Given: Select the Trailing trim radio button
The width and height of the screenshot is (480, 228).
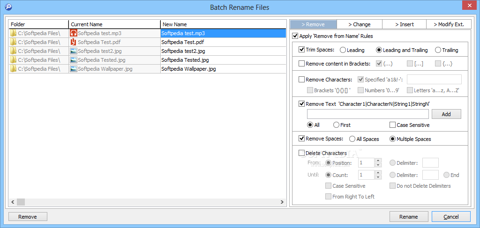Looking at the screenshot, I should coord(438,50).
